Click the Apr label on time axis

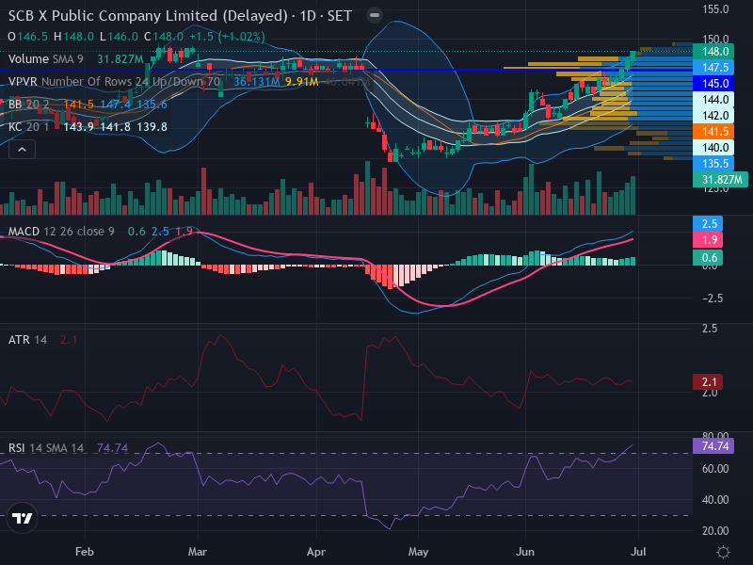316,552
